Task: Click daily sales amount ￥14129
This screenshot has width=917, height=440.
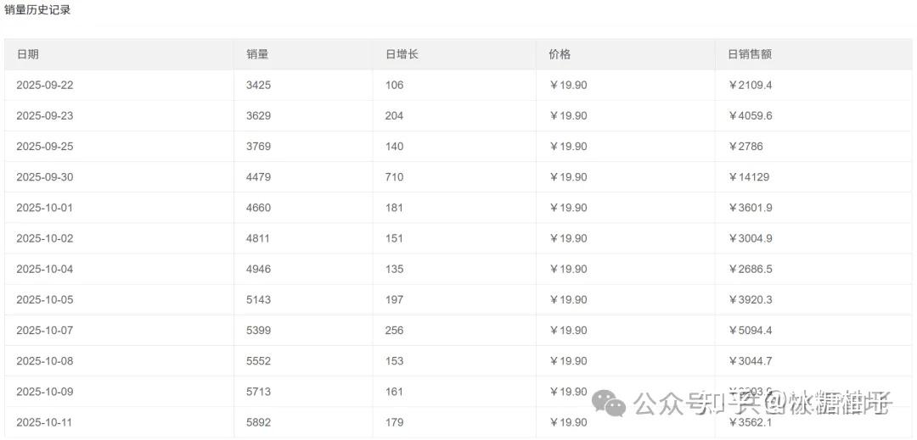Action: point(749,177)
